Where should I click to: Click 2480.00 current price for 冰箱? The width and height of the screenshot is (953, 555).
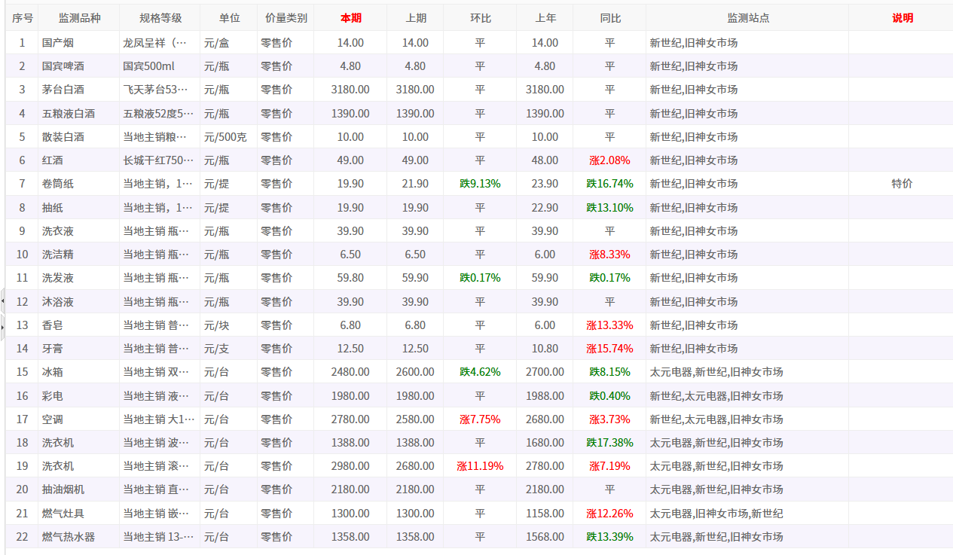350,372
